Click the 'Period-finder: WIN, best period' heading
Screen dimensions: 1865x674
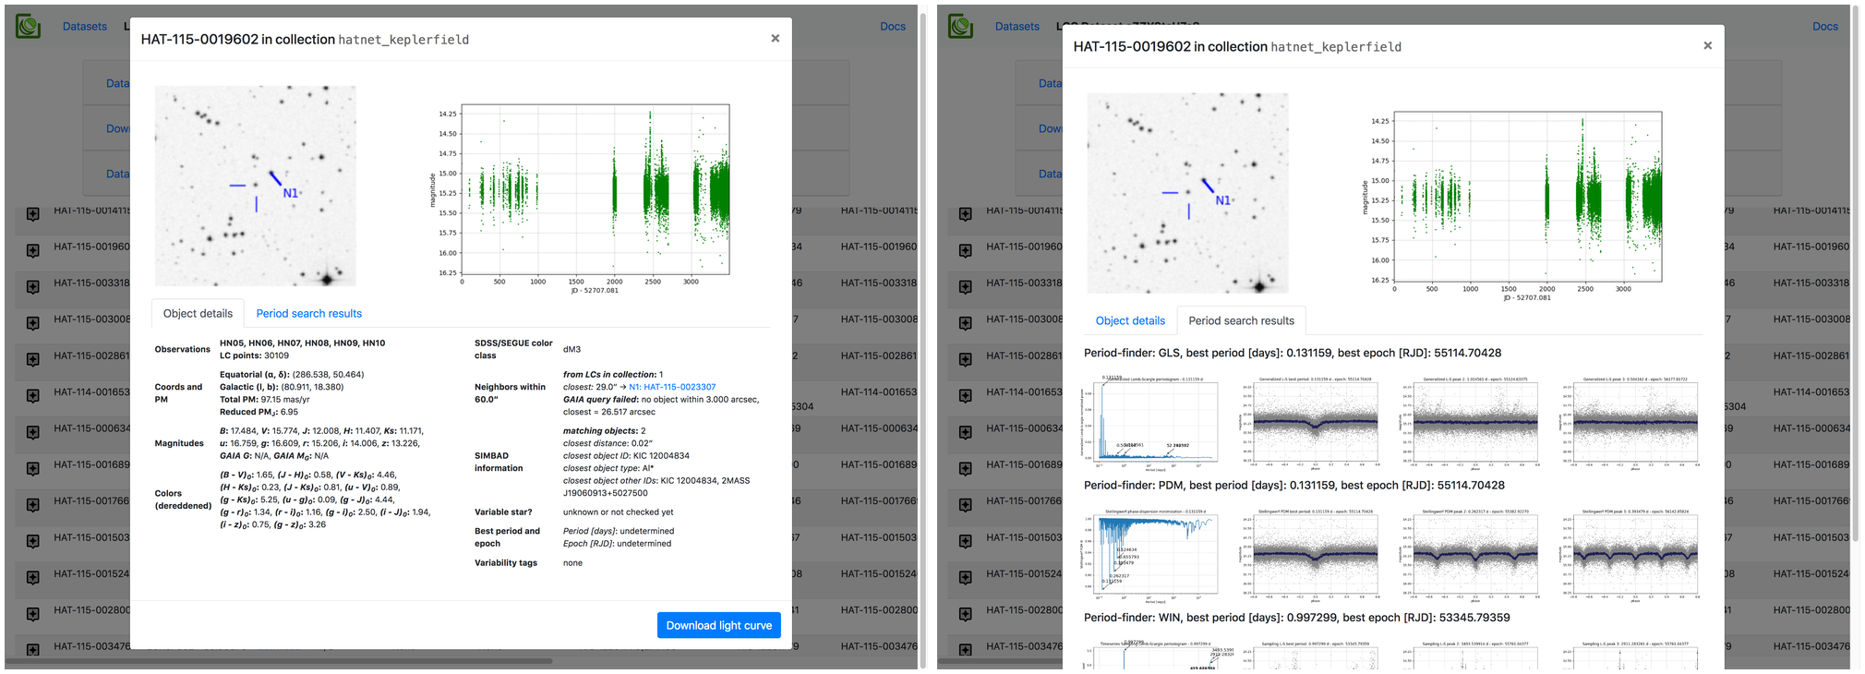[1297, 617]
